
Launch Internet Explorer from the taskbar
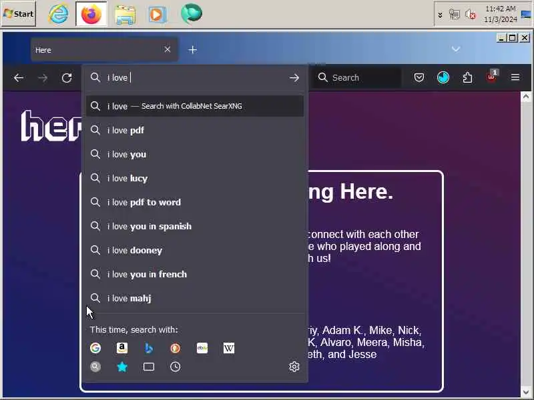59,14
